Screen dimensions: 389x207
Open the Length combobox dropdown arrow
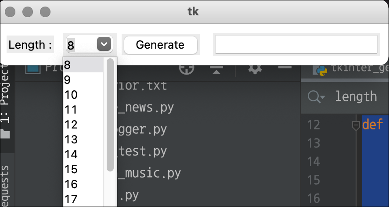point(104,44)
